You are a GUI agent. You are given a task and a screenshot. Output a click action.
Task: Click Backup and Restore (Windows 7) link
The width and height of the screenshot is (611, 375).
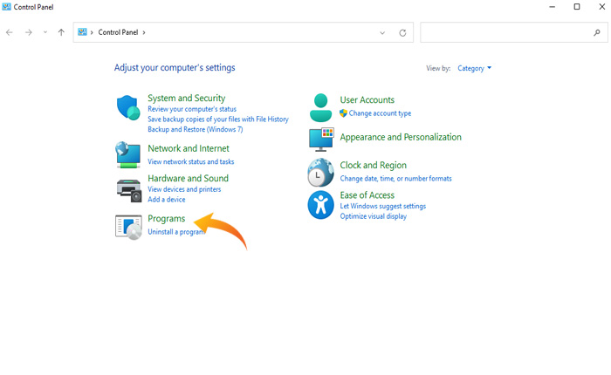point(195,129)
